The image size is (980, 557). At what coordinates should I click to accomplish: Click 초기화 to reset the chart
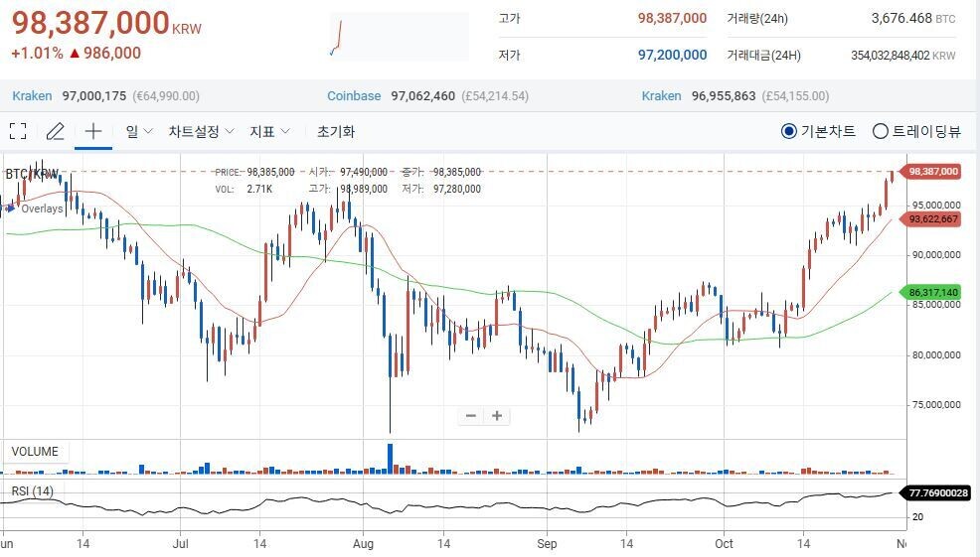336,131
